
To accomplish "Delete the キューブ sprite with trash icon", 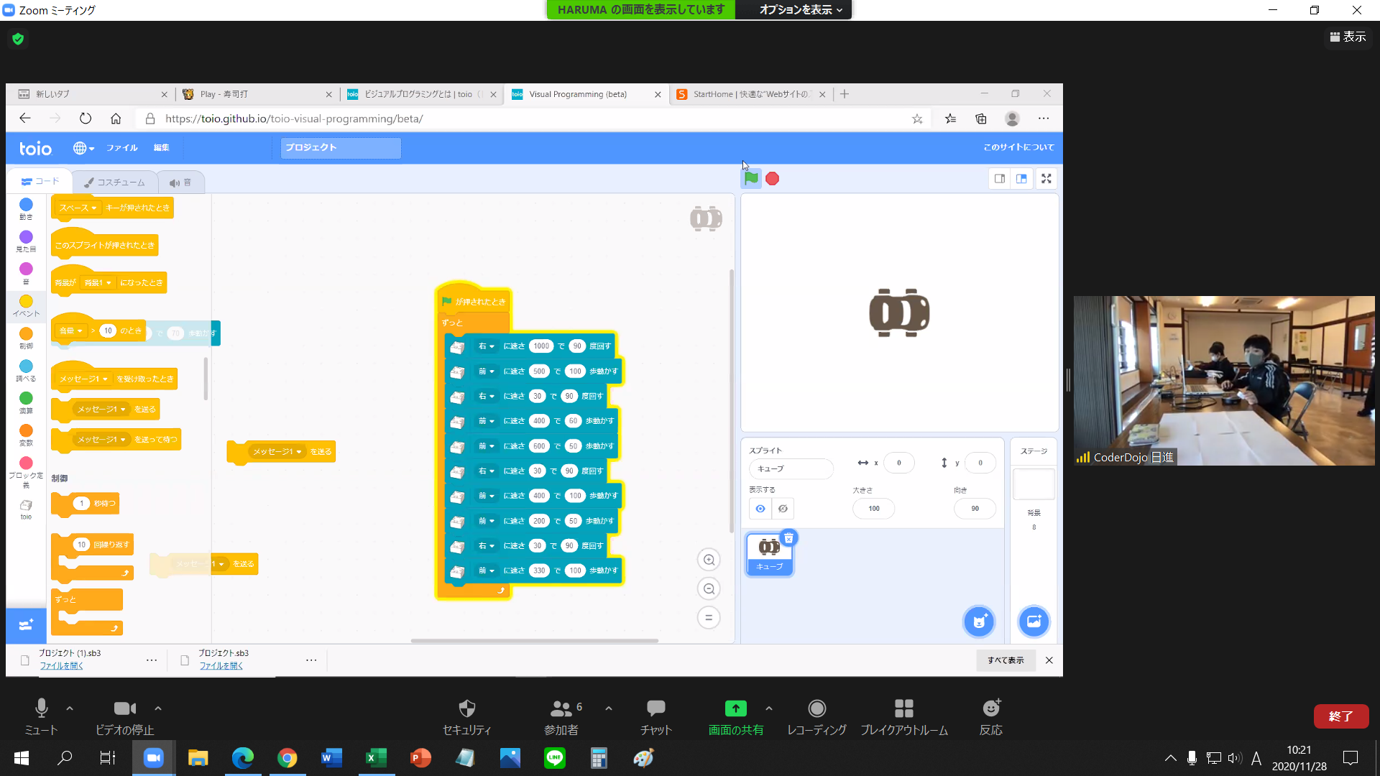I will point(788,538).
